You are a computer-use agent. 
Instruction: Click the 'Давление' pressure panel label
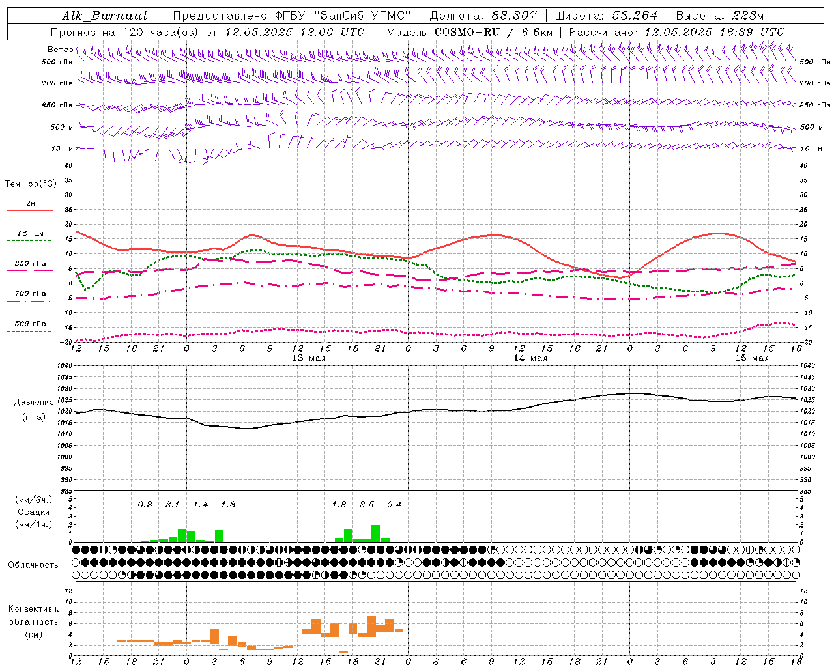coord(33,403)
